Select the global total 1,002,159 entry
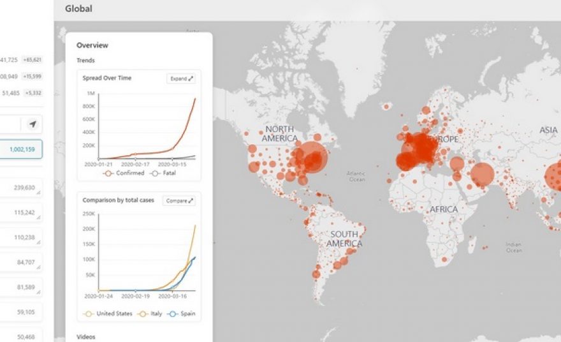 pyautogui.click(x=21, y=149)
